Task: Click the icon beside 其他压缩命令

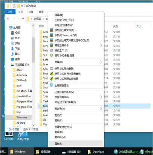Action: click(52, 45)
